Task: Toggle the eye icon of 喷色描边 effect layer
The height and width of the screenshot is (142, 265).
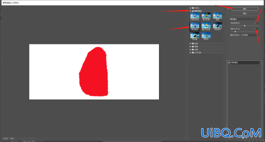Action: (x=229, y=63)
